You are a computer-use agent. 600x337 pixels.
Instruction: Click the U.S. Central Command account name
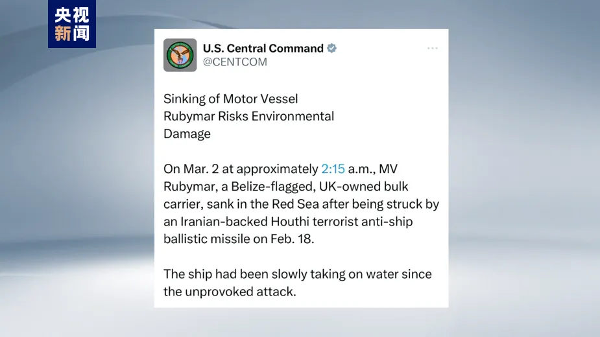263,48
